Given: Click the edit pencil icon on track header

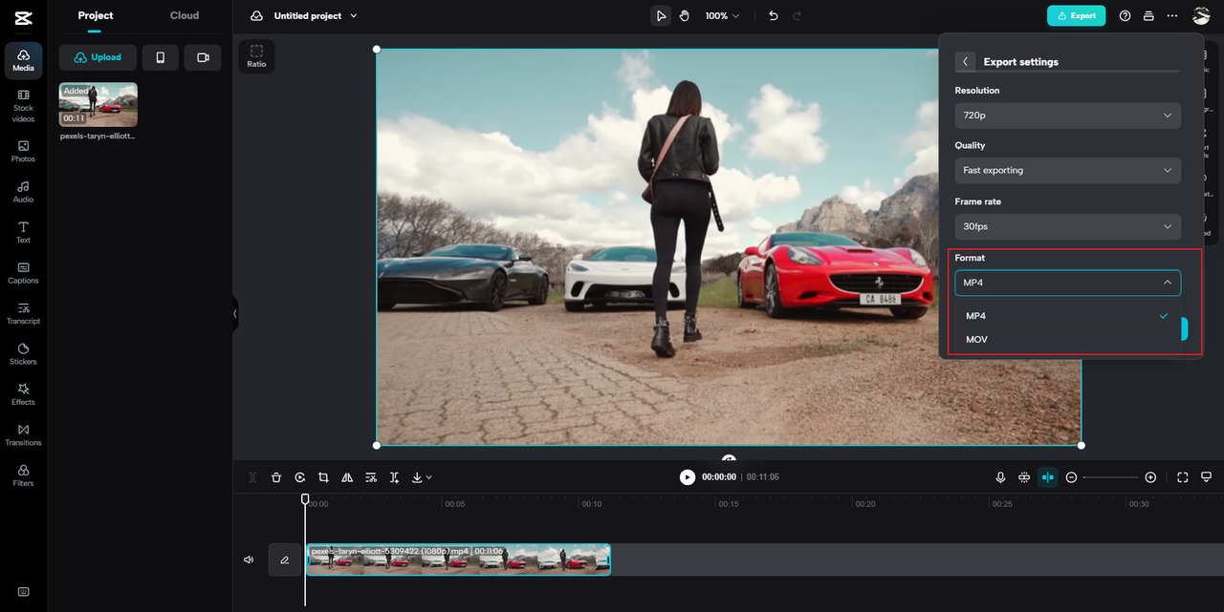Looking at the screenshot, I should coord(284,559).
